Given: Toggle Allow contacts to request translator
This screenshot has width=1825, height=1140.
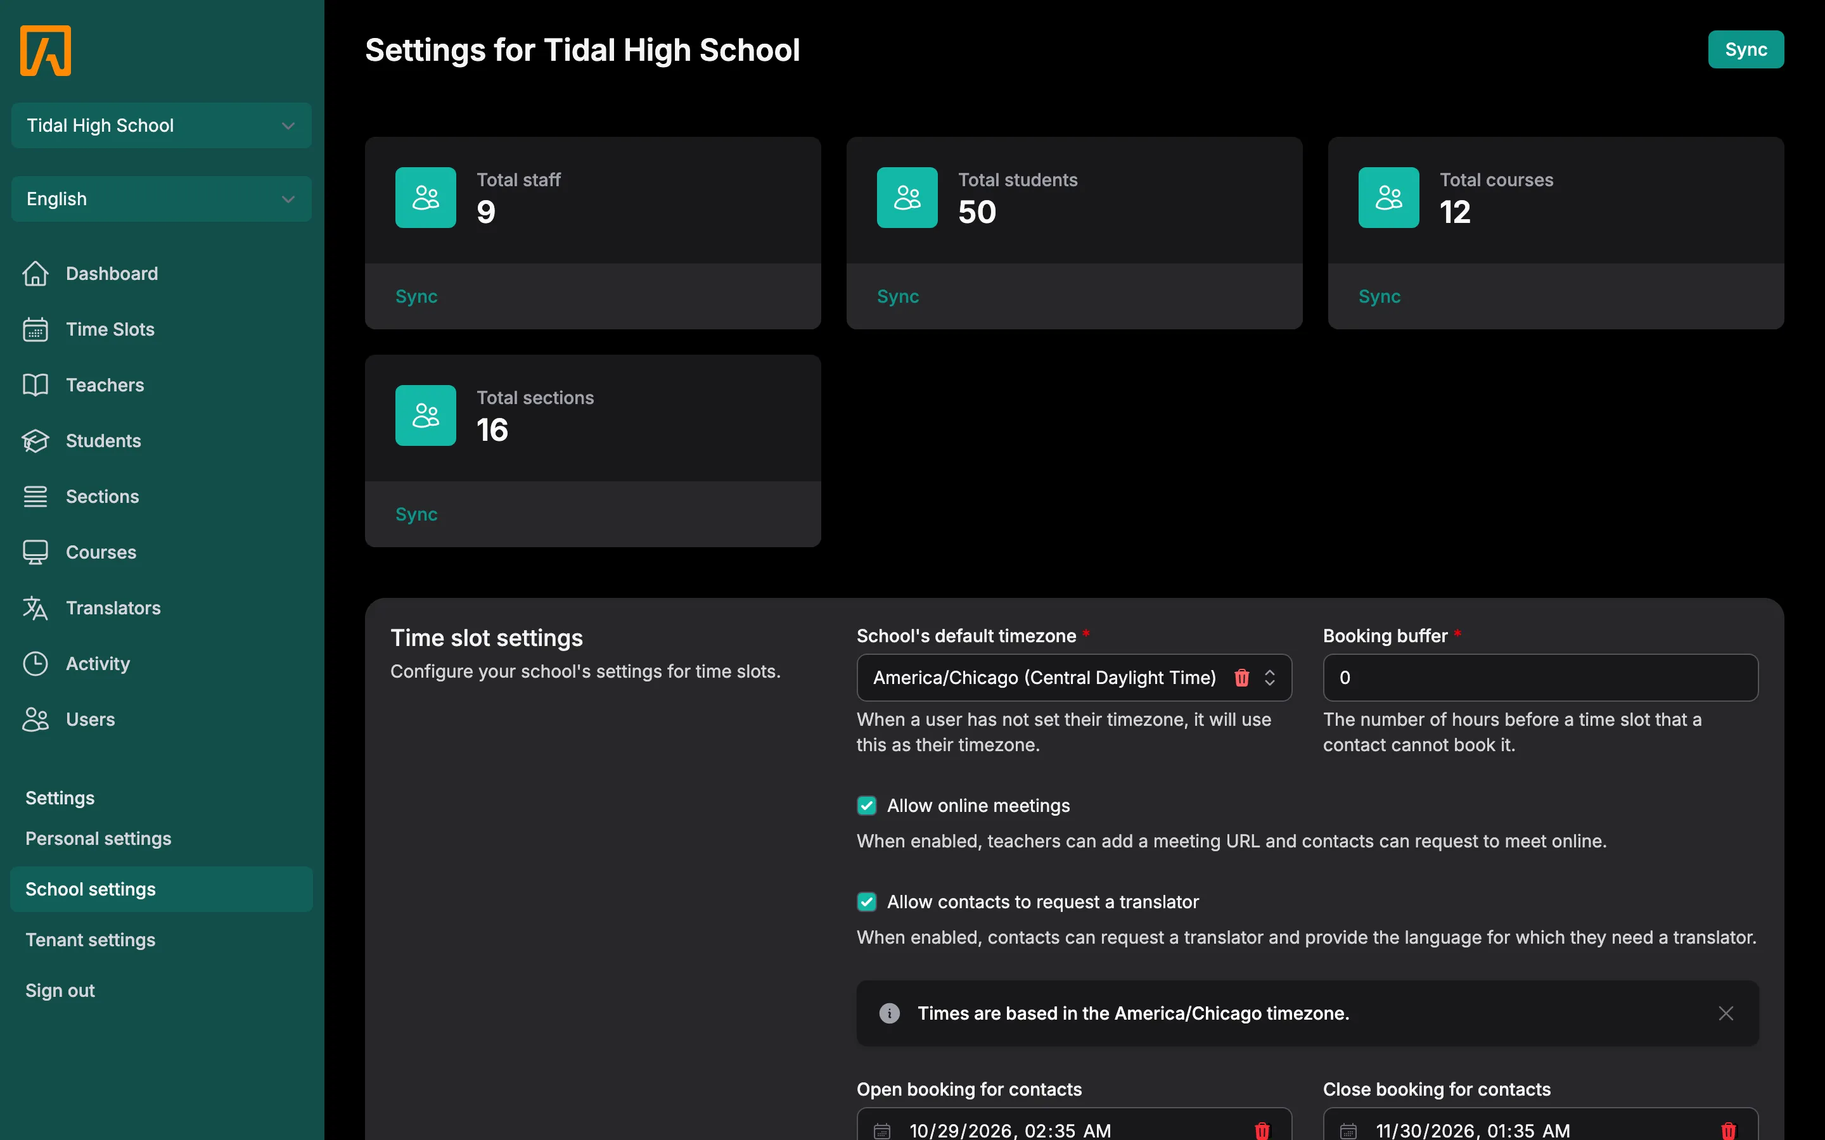Looking at the screenshot, I should (x=866, y=902).
